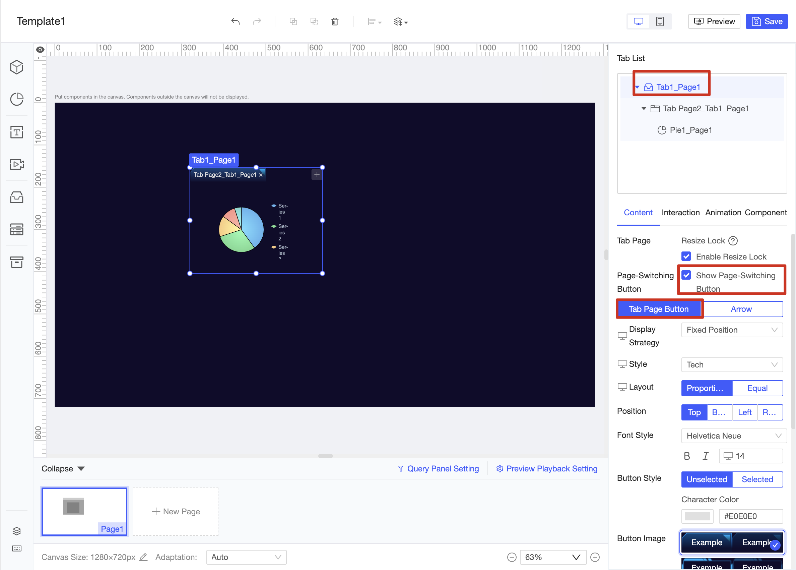Image resolution: width=796 pixels, height=570 pixels.
Task: Click the Preview button
Action: click(x=714, y=21)
